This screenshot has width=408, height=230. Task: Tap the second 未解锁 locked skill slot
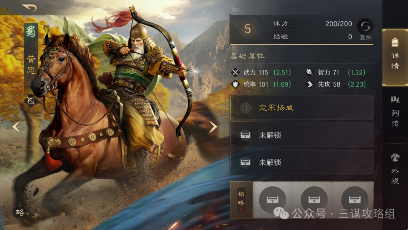click(x=301, y=162)
